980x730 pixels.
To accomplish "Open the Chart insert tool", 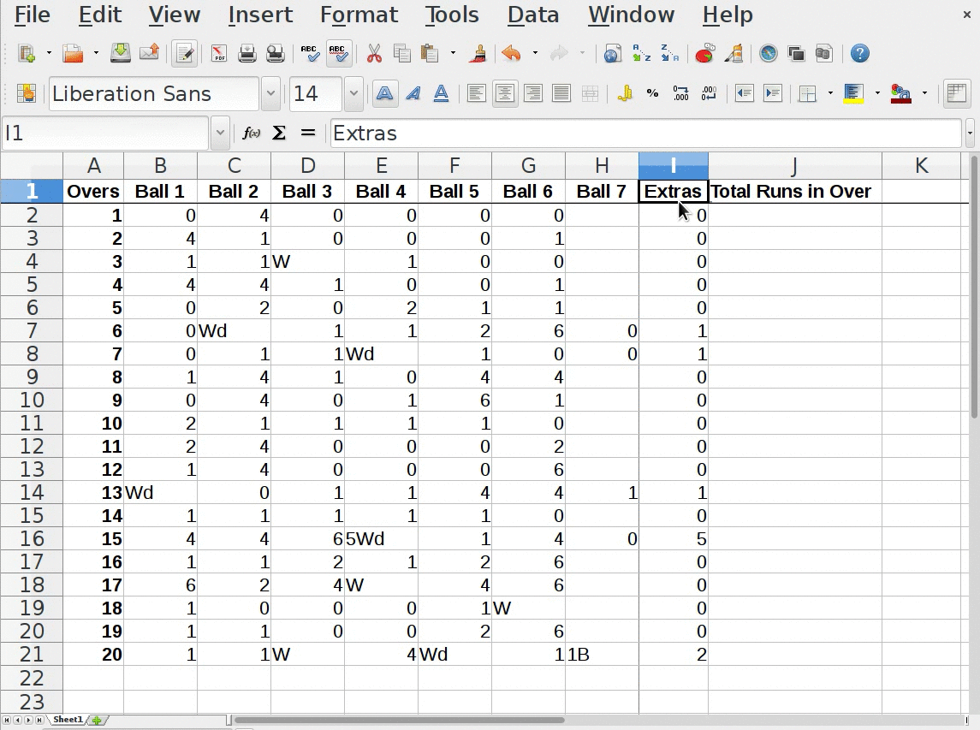I will point(704,54).
